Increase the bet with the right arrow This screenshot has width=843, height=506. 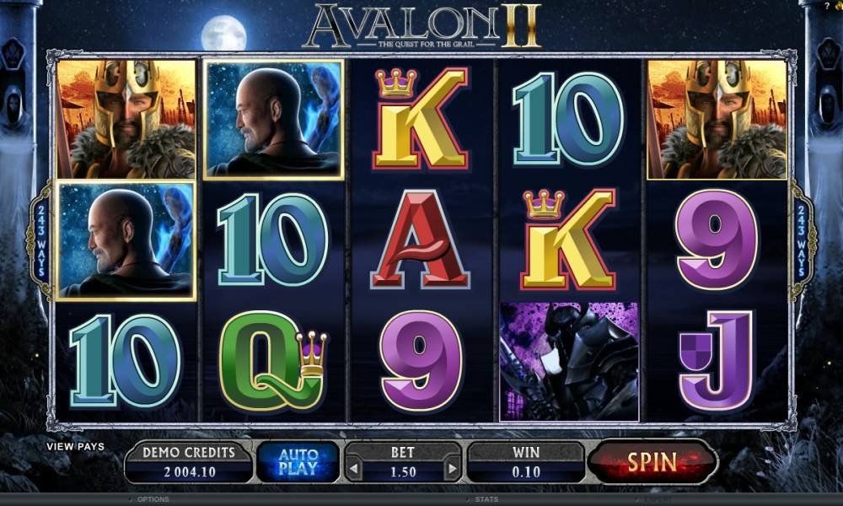453,470
